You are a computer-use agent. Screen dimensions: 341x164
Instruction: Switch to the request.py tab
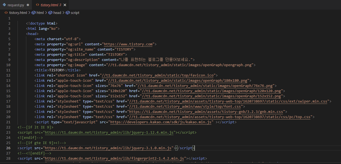click(16, 5)
